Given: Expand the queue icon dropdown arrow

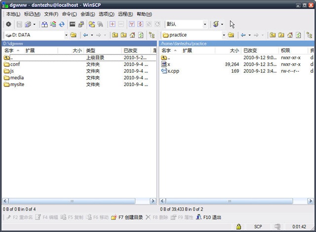Looking at the screenshot, I should (x=34, y=24).
